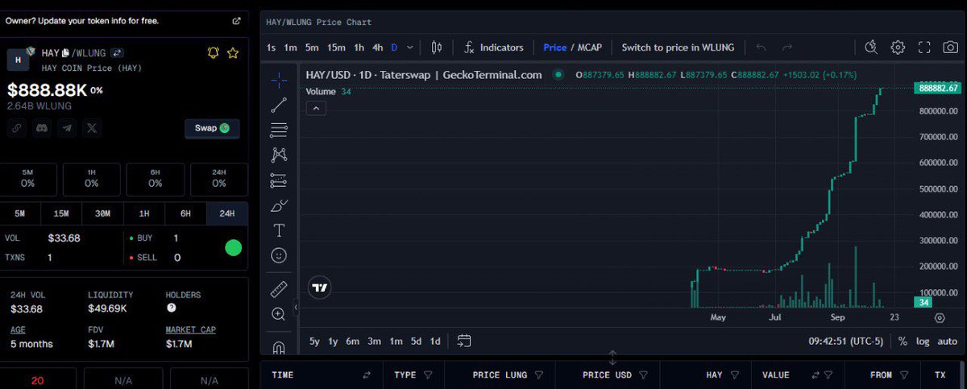This screenshot has height=389, width=967.
Task: Open PRICE USD column filter
Action: (x=642, y=375)
